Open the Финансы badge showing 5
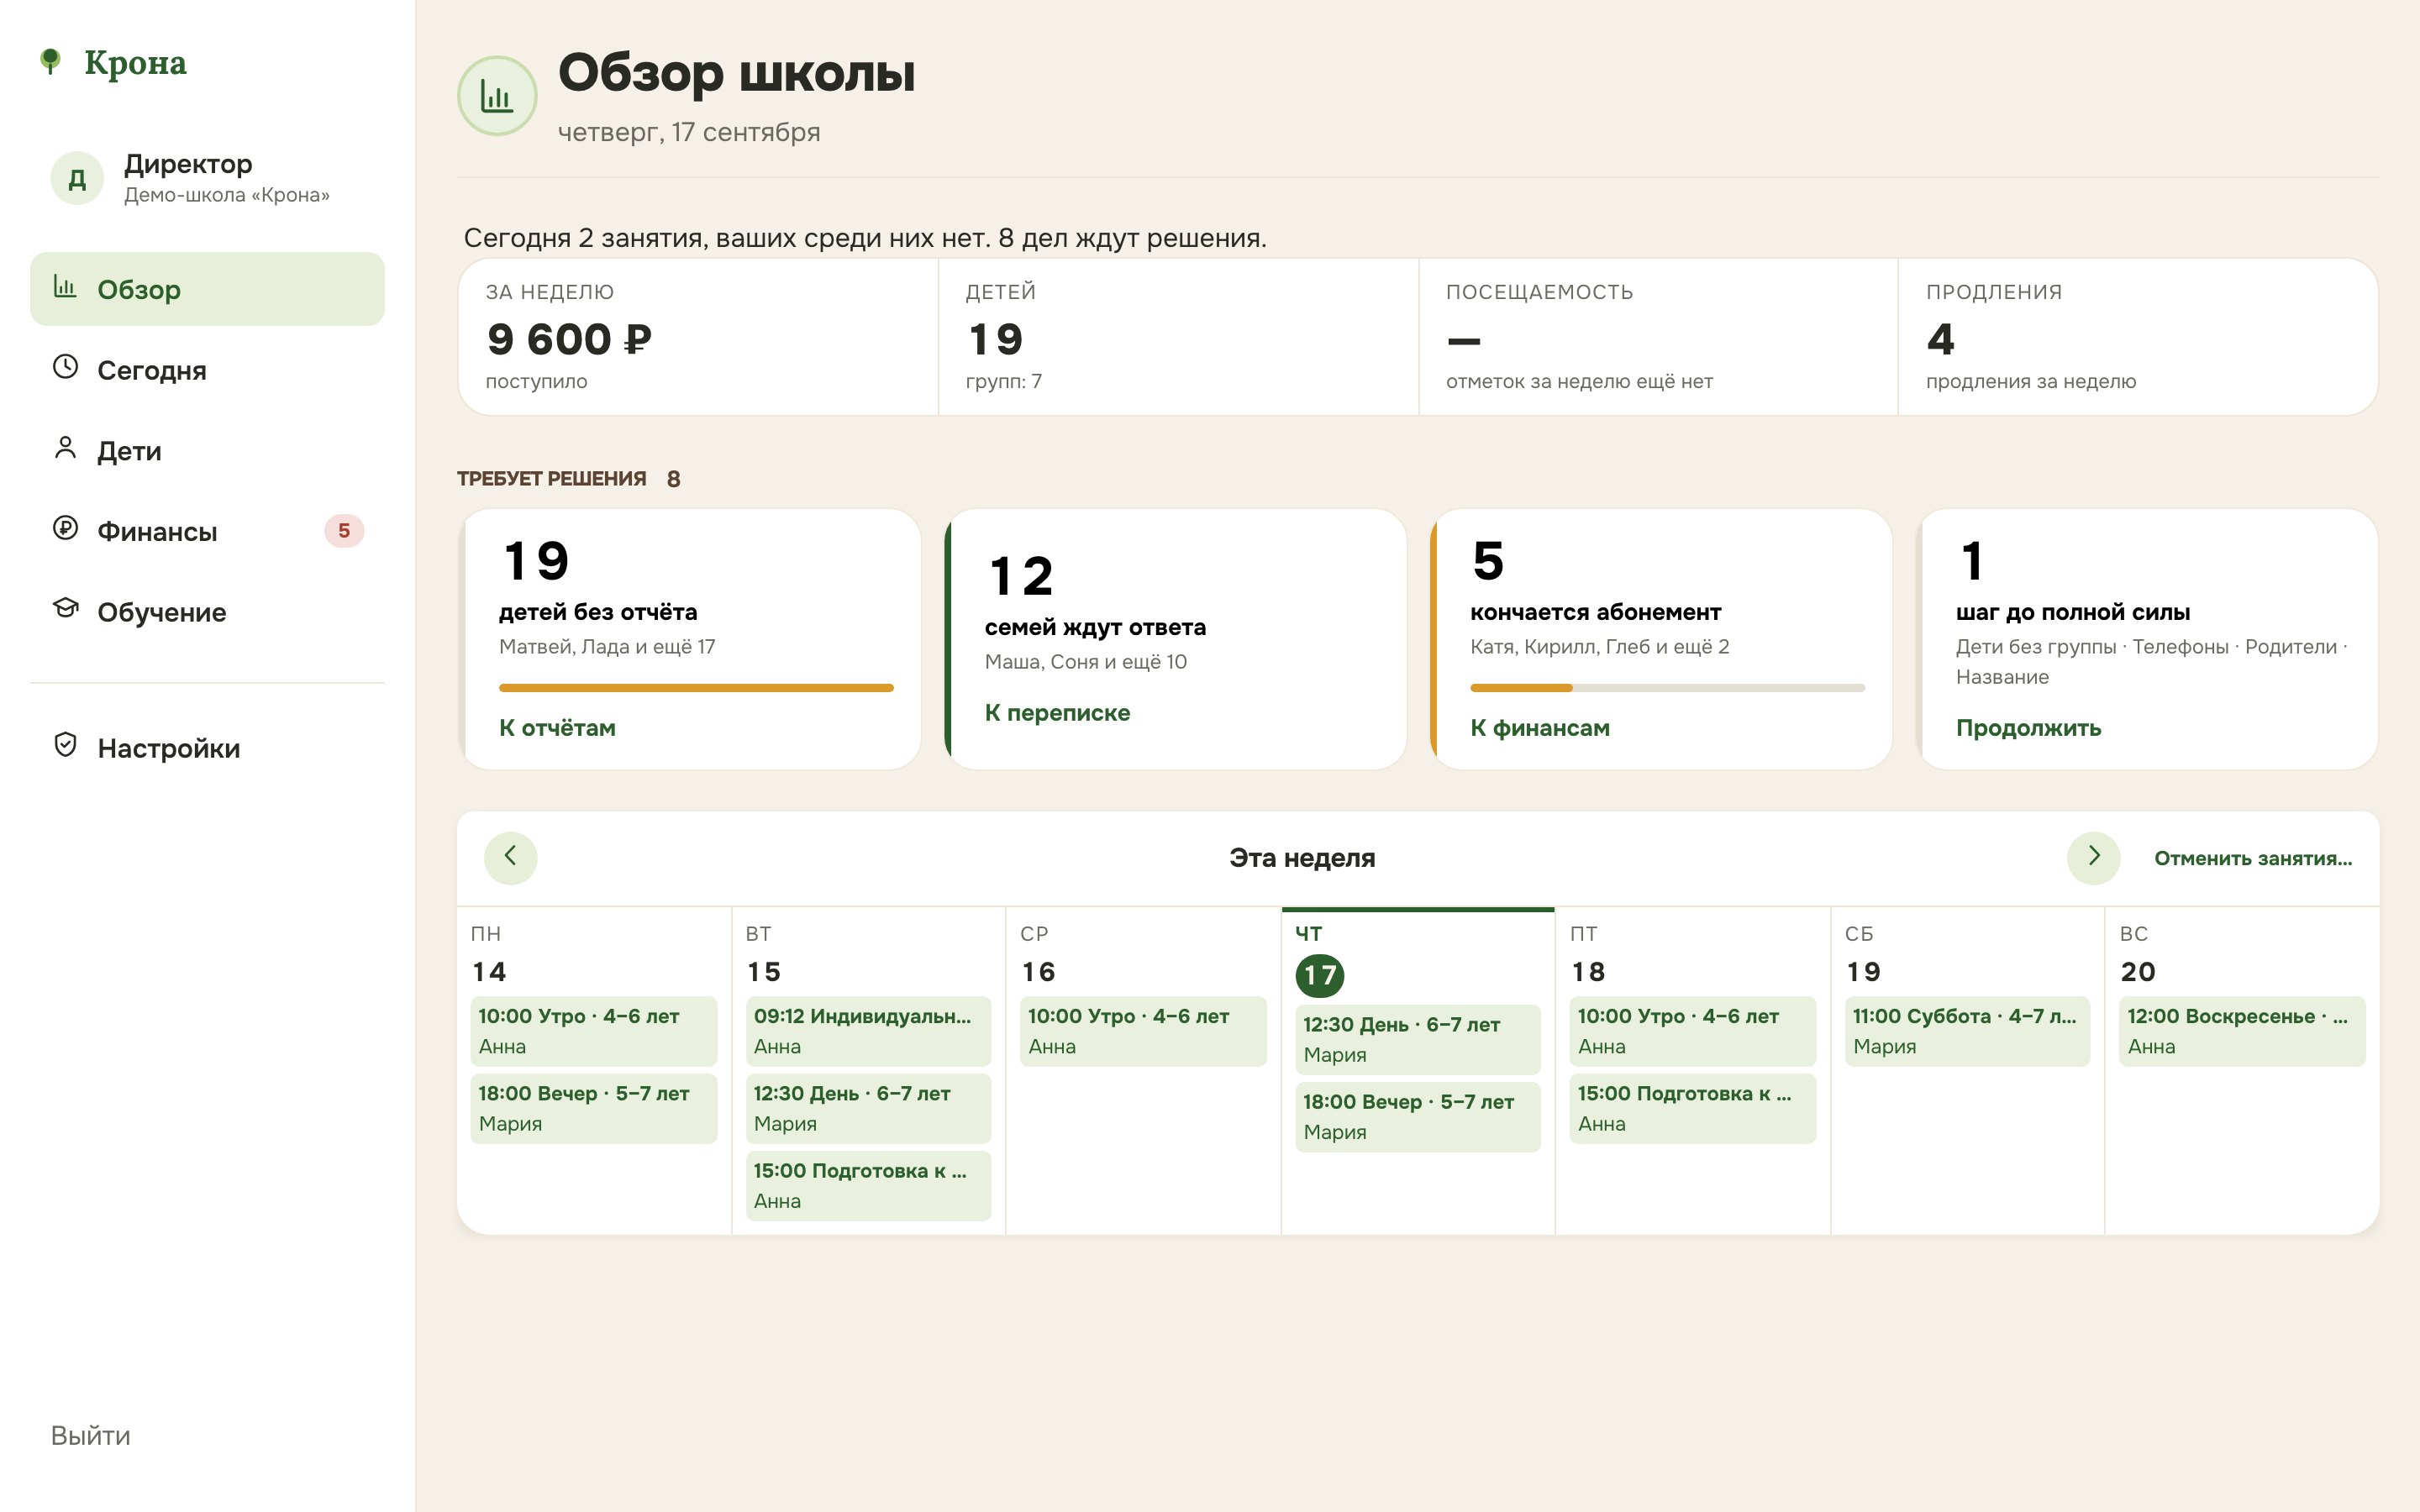 coord(344,531)
